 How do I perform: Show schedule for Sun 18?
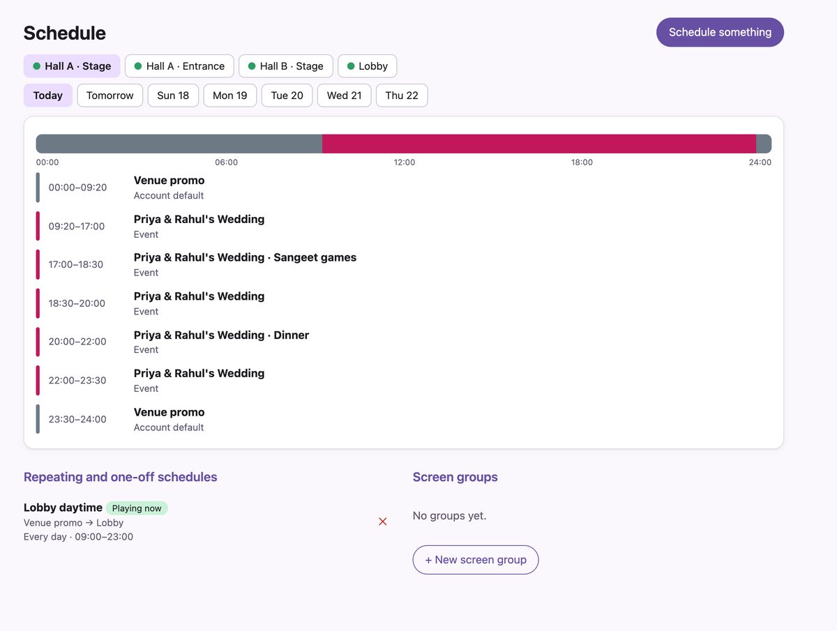(x=173, y=96)
